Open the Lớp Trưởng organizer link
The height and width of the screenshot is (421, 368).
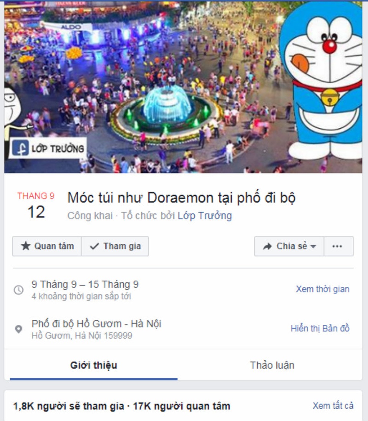tap(205, 215)
